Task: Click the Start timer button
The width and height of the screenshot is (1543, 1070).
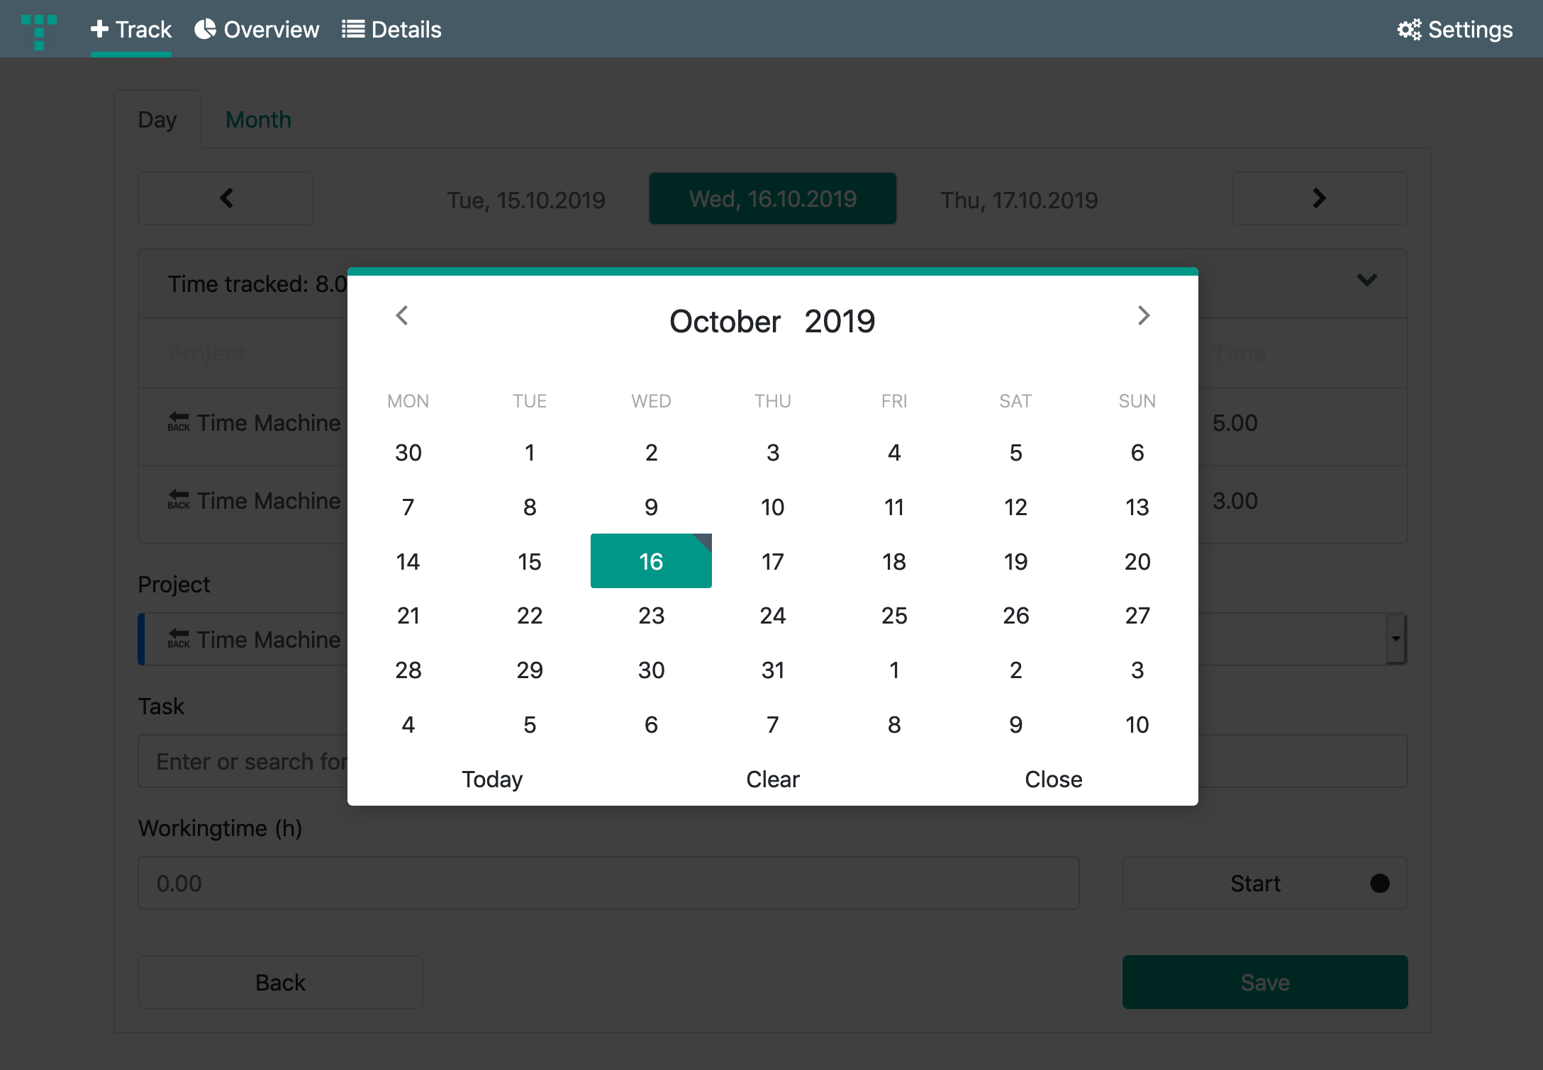Action: [1265, 884]
